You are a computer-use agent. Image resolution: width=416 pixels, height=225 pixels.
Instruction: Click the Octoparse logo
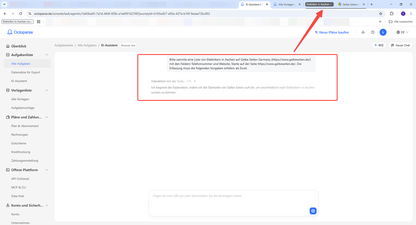20,32
